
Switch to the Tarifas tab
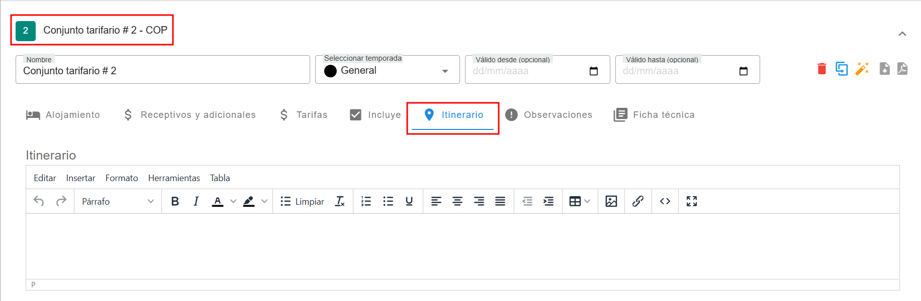tap(303, 115)
